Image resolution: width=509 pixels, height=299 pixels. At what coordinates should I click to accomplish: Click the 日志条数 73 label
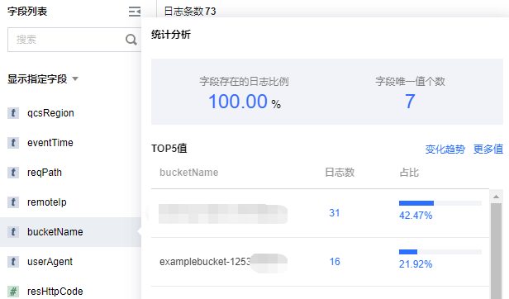pyautogui.click(x=190, y=12)
